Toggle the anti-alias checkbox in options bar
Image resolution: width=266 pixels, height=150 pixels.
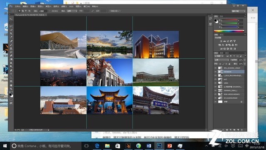click(x=50, y=11)
